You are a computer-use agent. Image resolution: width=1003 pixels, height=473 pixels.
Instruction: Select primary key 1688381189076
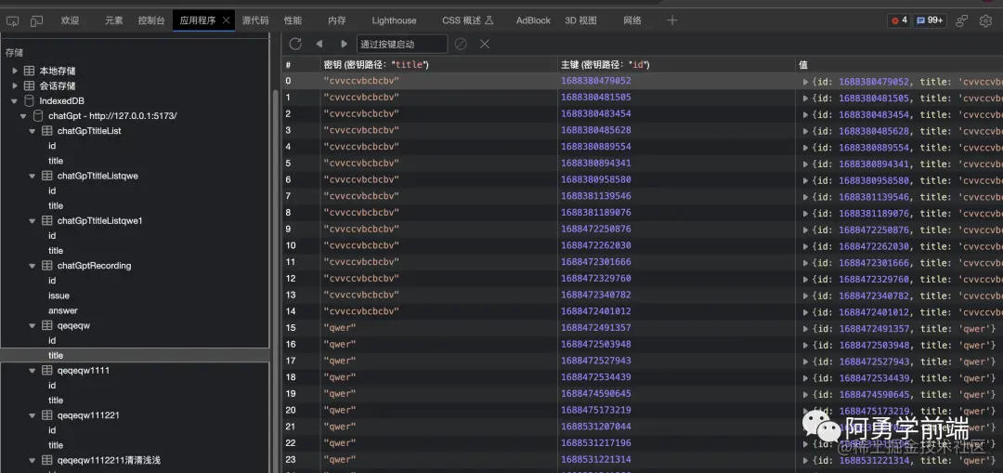[596, 213]
